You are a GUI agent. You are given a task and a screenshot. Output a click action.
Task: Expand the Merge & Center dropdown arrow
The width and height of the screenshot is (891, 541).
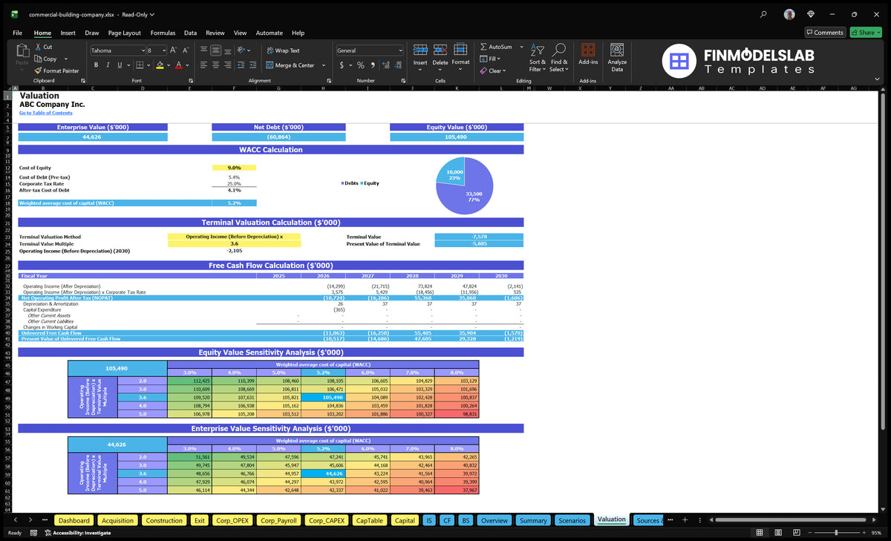pos(324,65)
